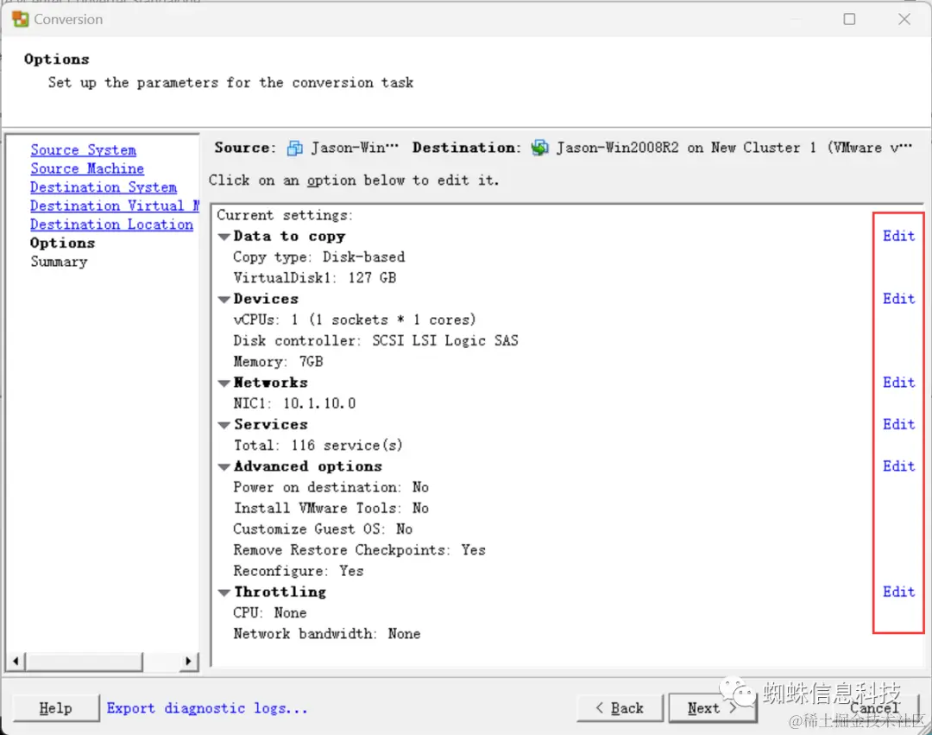Viewport: 932px width, 735px height.
Task: Click Disk controller: SCSI LSI Logic SAS
Action: tap(375, 341)
